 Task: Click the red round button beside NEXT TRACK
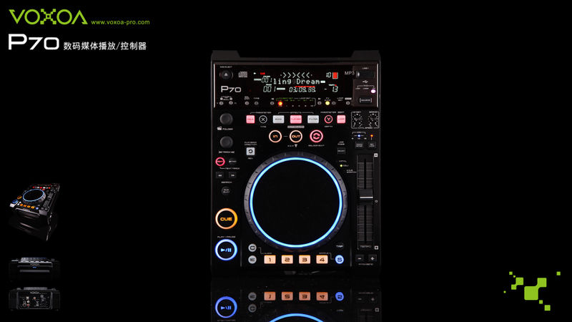click(x=220, y=161)
